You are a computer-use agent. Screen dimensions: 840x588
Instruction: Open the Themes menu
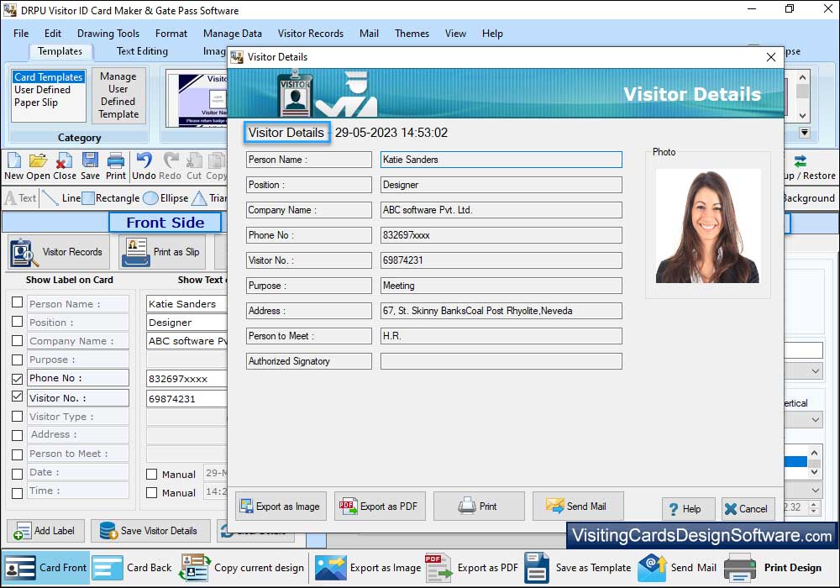coord(412,34)
